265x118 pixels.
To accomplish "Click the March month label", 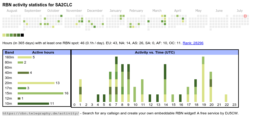I will 157,11.
